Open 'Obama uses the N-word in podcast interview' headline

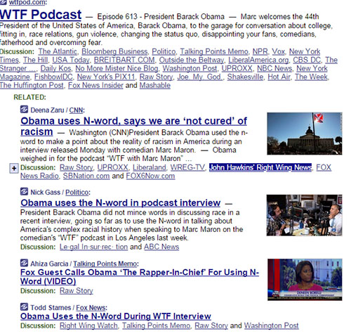pos(121,203)
